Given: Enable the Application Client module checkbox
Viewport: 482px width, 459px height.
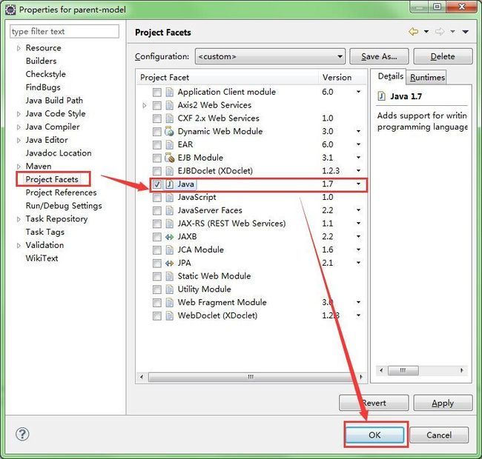Looking at the screenshot, I should (x=157, y=92).
